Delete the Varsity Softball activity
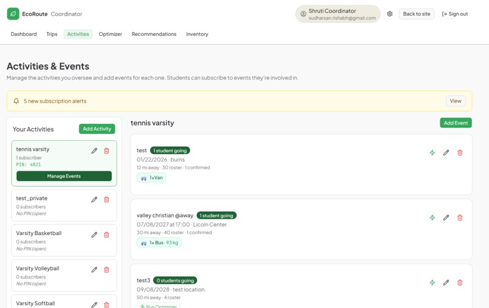Viewport: 489px width, 308px height. click(x=106, y=304)
